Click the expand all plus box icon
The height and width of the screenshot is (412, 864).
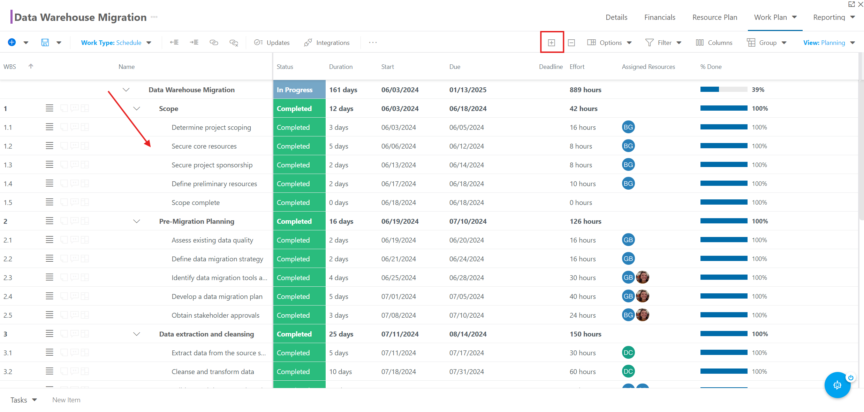click(552, 42)
